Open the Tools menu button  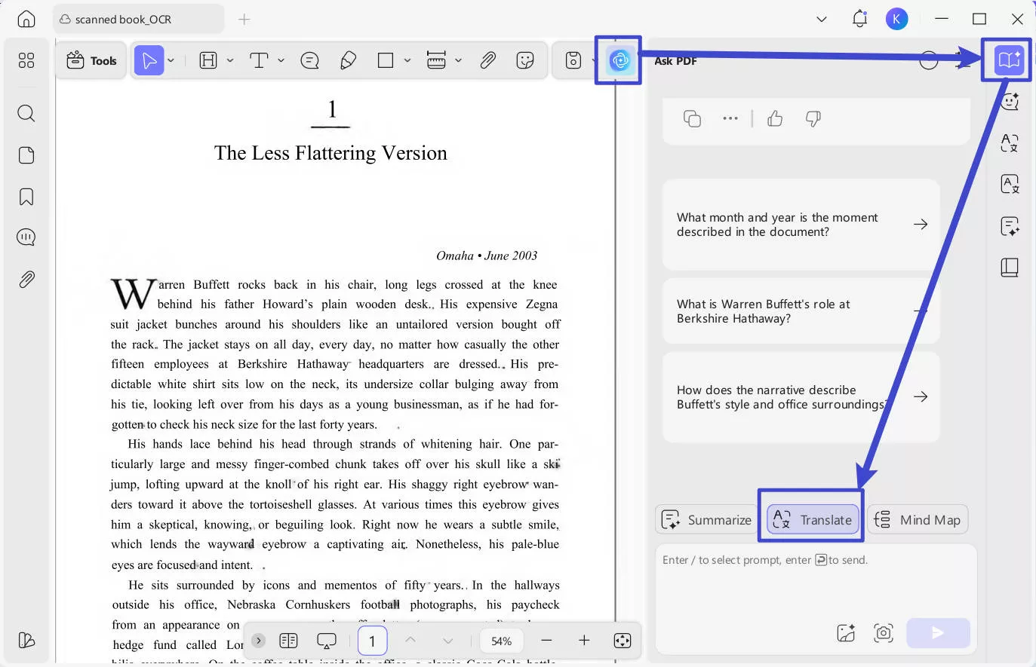[x=92, y=60]
